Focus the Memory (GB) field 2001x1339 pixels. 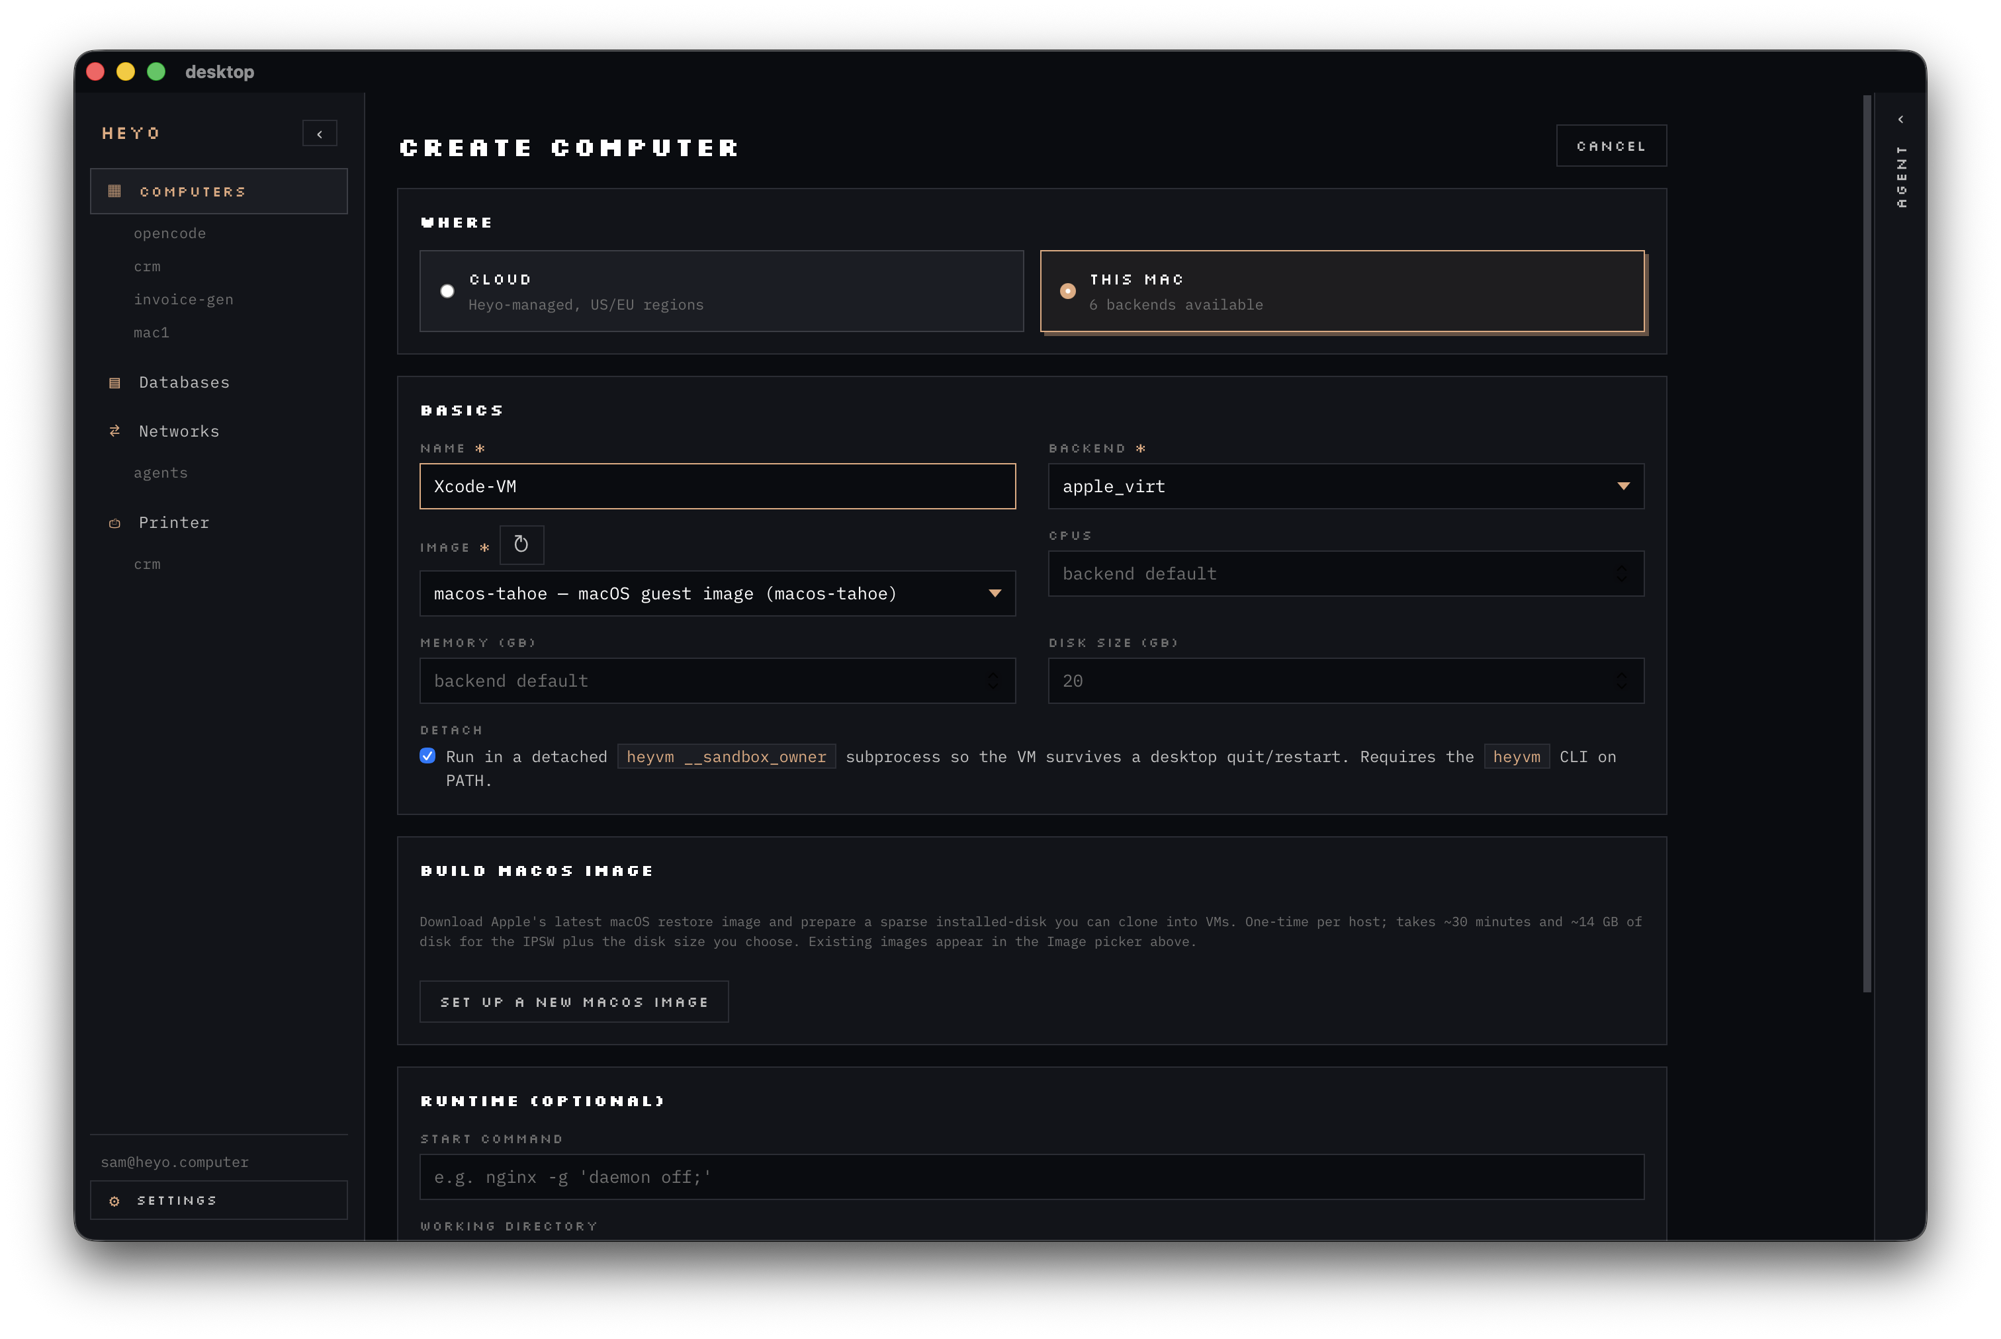tap(717, 681)
